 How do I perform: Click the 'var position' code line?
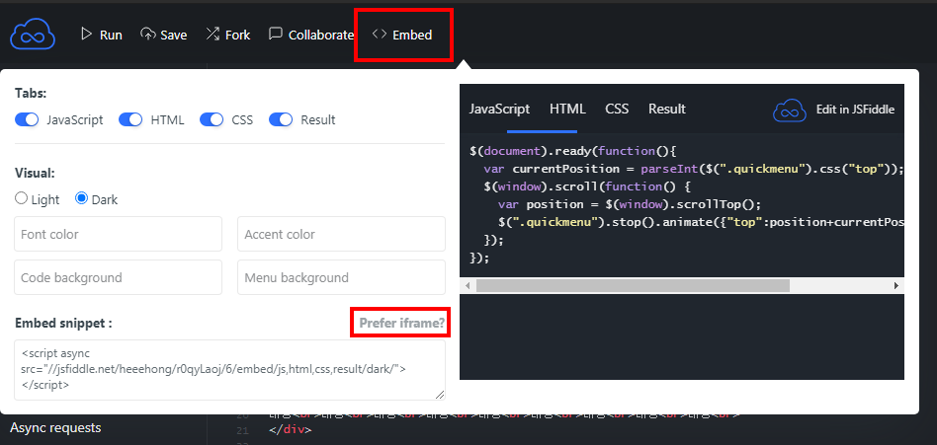(630, 204)
